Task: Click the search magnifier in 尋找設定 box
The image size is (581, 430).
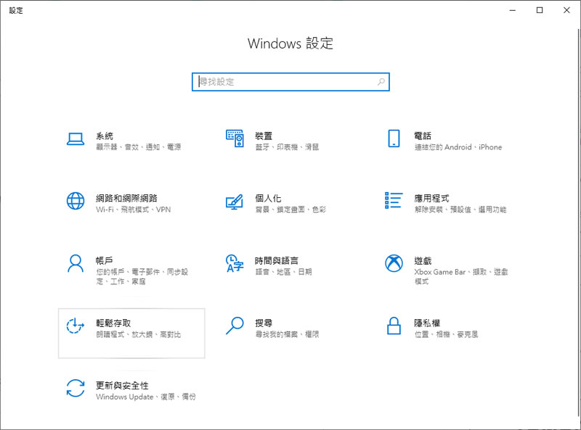Action: [381, 82]
